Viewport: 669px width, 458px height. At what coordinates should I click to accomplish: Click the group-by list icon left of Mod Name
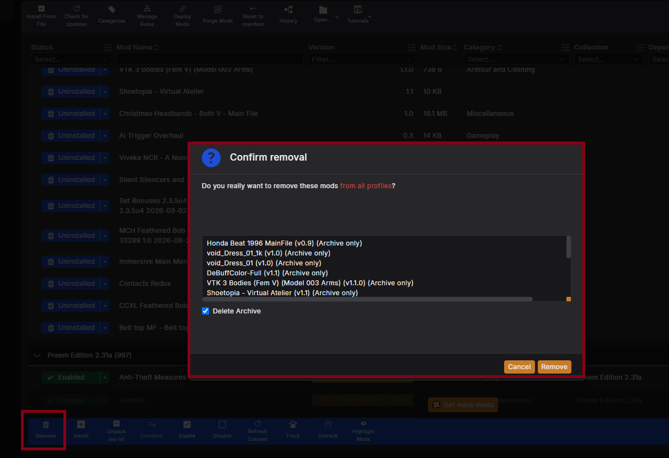pyautogui.click(x=108, y=47)
